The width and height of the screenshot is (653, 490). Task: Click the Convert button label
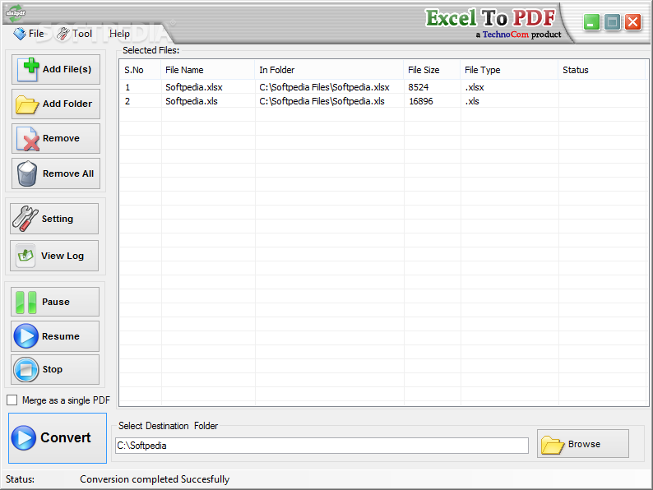(x=66, y=437)
